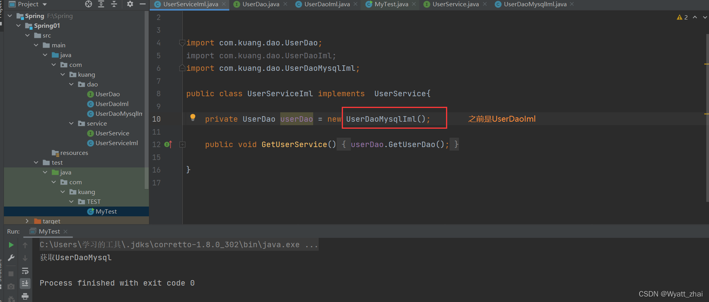Select the MyTest tab in Run panel

tap(49, 232)
